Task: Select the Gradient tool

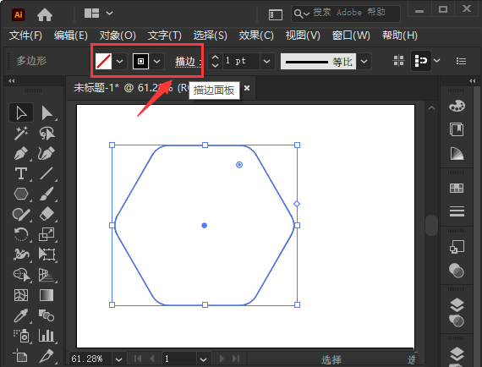Action: pos(47,295)
